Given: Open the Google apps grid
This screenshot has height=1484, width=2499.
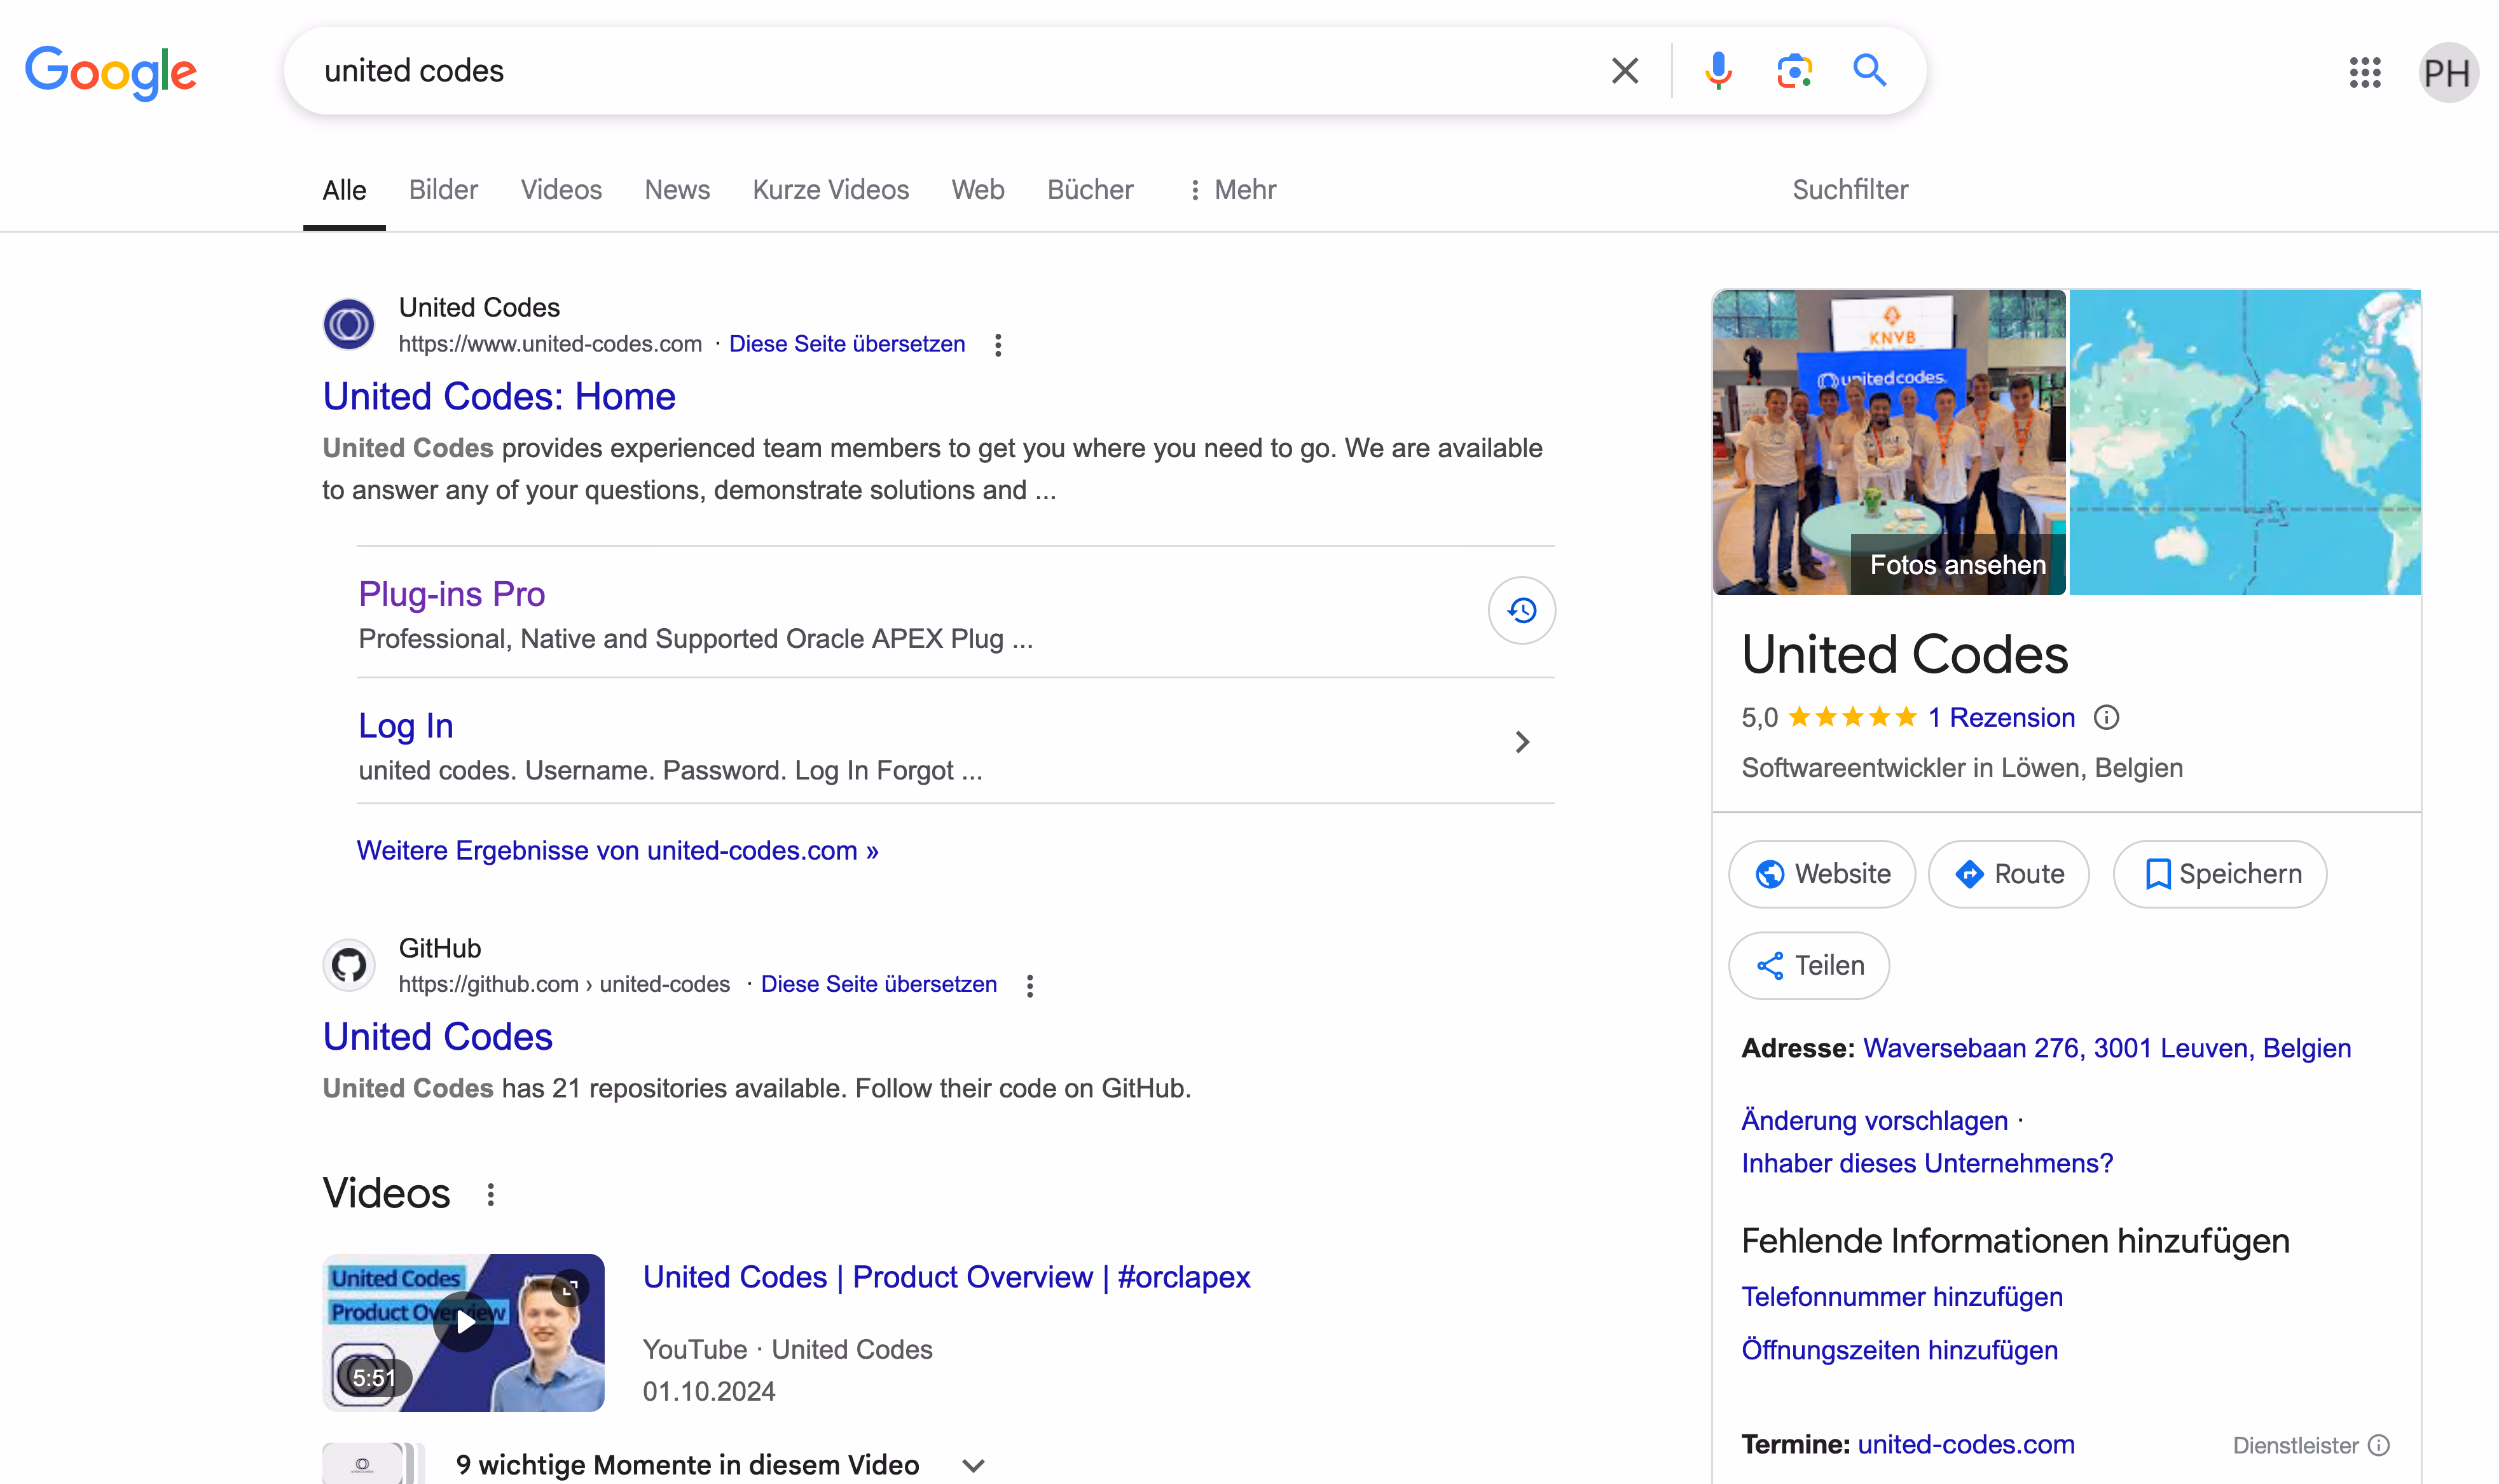Looking at the screenshot, I should (x=2365, y=72).
